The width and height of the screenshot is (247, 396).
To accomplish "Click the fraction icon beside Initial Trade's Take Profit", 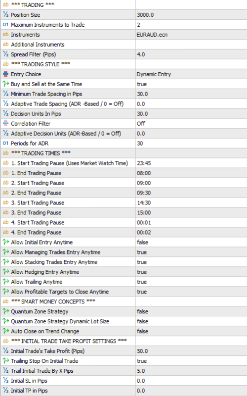I will pos(5,351).
